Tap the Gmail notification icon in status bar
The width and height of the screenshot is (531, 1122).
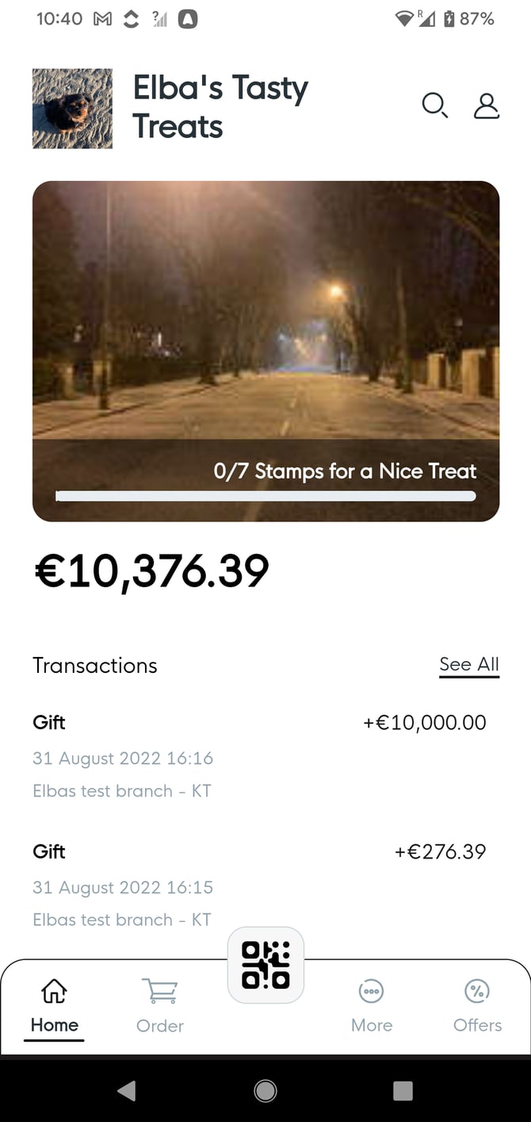click(103, 19)
